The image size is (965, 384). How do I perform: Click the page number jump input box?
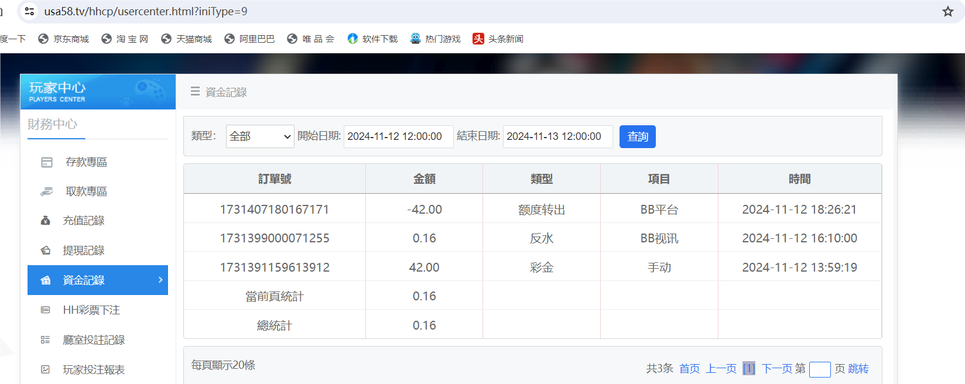click(819, 369)
